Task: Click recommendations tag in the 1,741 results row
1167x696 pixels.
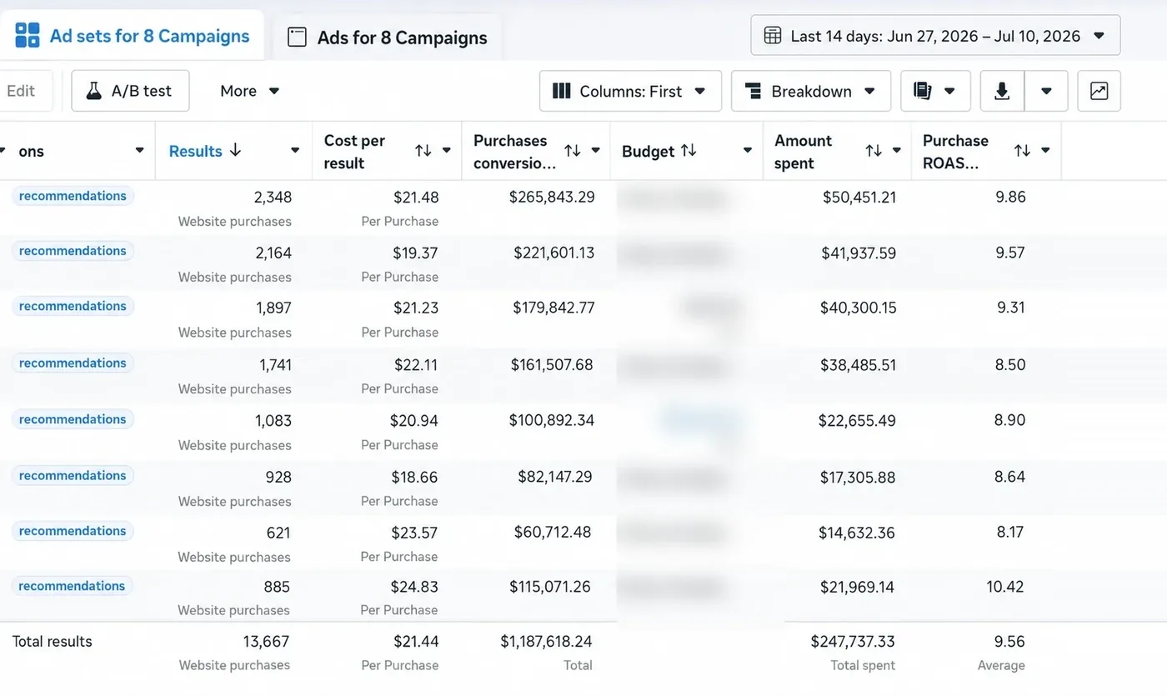Action: click(x=73, y=363)
